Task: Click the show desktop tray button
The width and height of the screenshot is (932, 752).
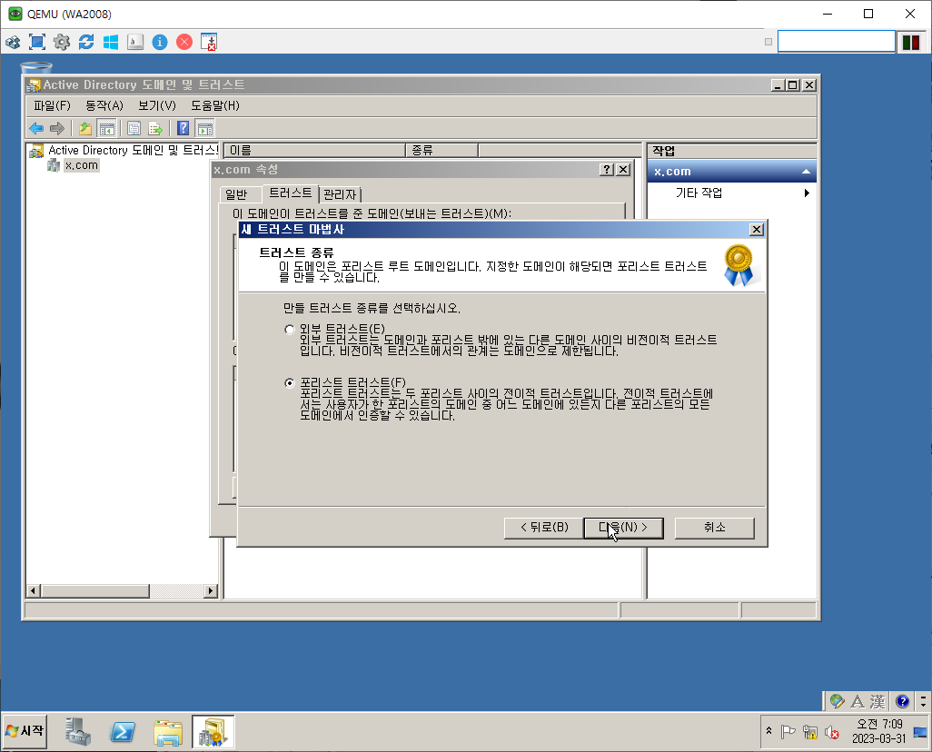Action: pos(920,732)
